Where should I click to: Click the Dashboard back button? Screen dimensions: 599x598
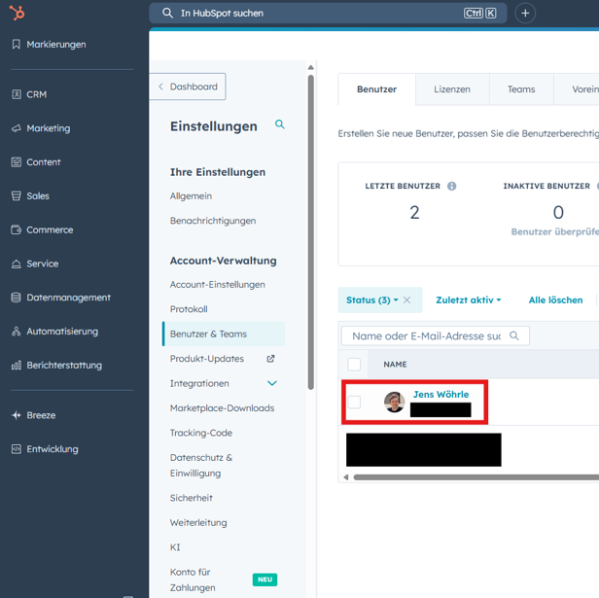pos(189,87)
